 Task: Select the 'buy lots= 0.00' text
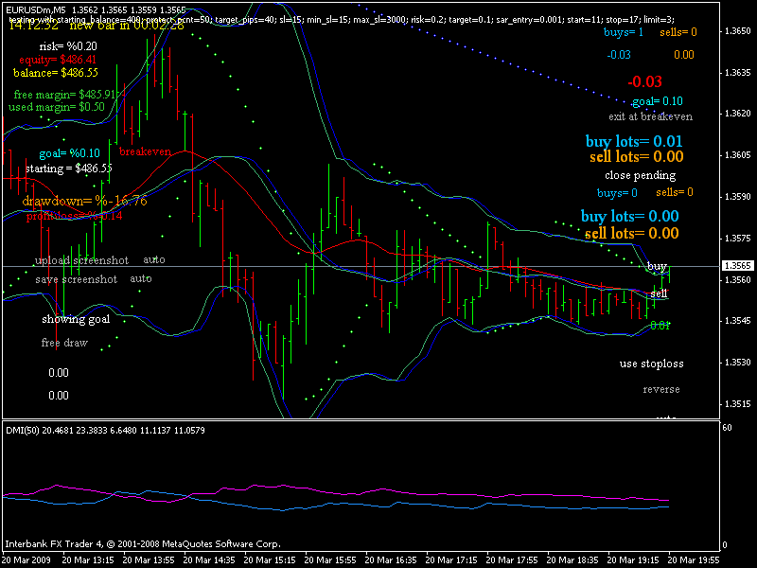629,216
